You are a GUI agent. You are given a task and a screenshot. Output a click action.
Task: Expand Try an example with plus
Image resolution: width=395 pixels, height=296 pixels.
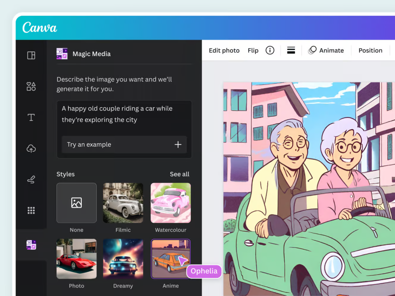[178, 145]
